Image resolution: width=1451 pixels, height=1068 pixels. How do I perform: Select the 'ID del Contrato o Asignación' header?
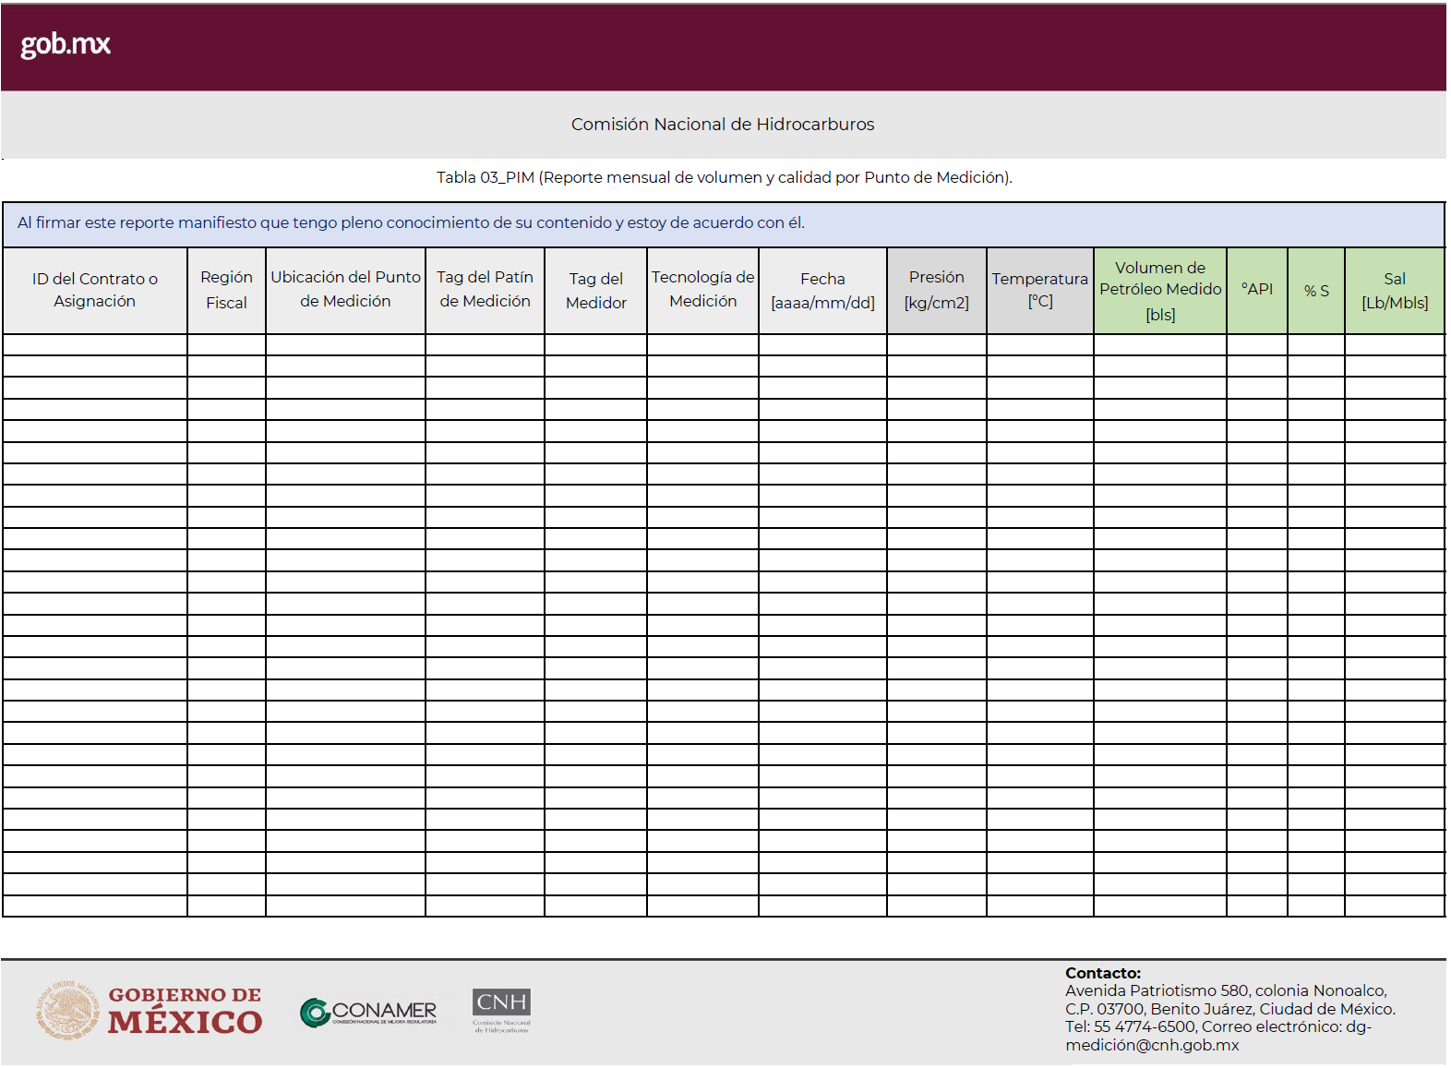95,290
